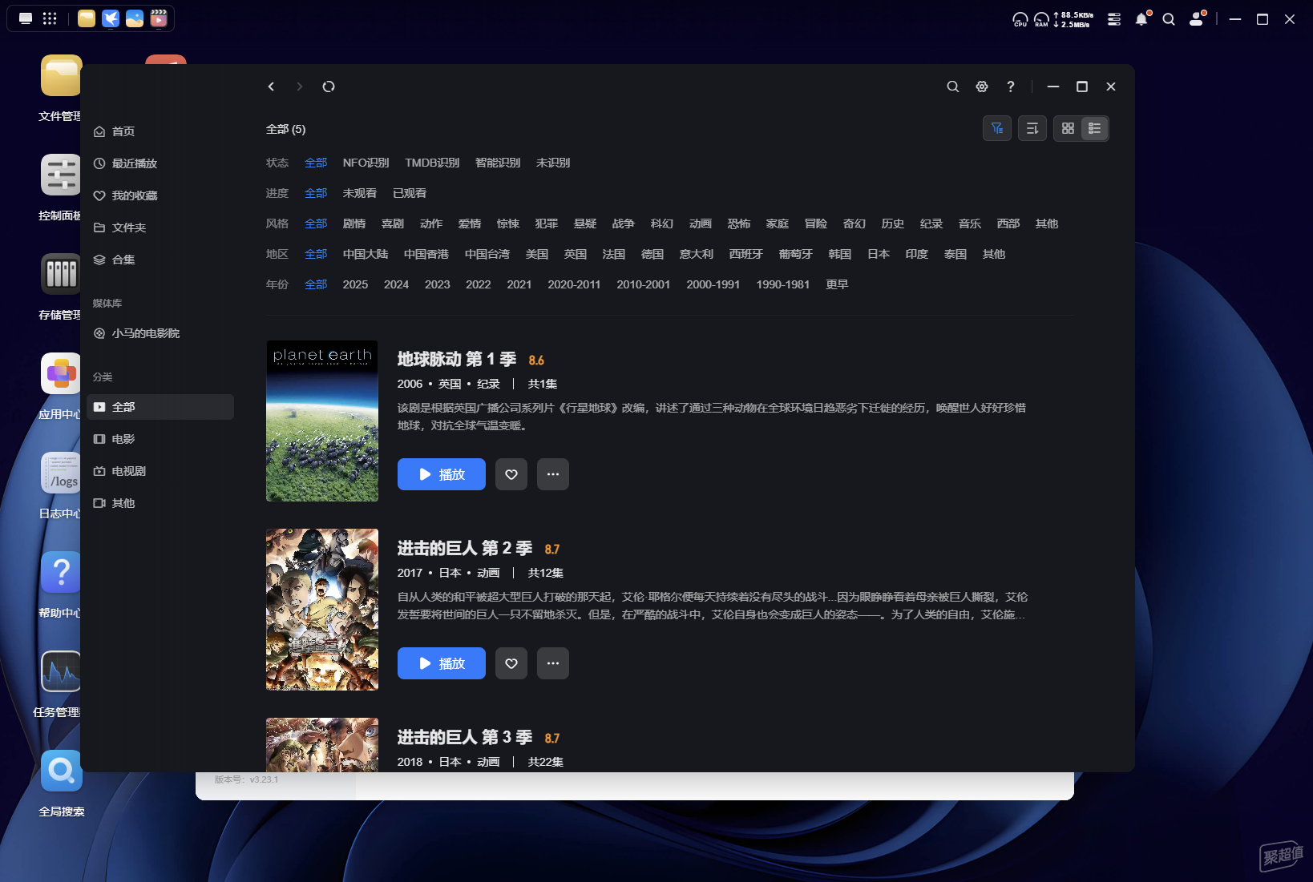Image resolution: width=1313 pixels, height=882 pixels.
Task: Filter year by 更早
Action: (x=837, y=284)
